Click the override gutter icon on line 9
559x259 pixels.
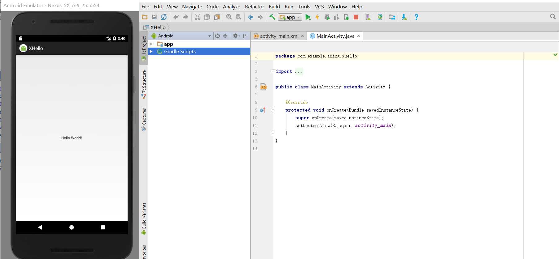(x=263, y=110)
